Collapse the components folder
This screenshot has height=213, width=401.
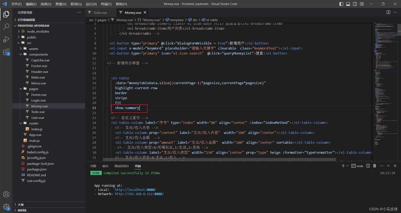click(39, 54)
